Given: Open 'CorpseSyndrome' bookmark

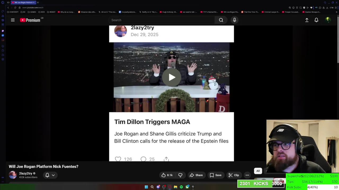Looking at the screenshot, I should (x=127, y=12).
